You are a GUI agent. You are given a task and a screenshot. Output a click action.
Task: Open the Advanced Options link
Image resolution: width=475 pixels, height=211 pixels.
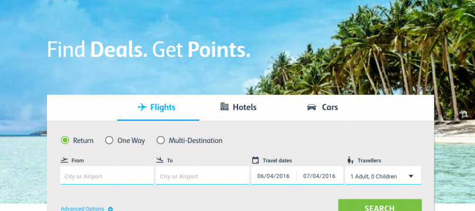[x=83, y=209]
